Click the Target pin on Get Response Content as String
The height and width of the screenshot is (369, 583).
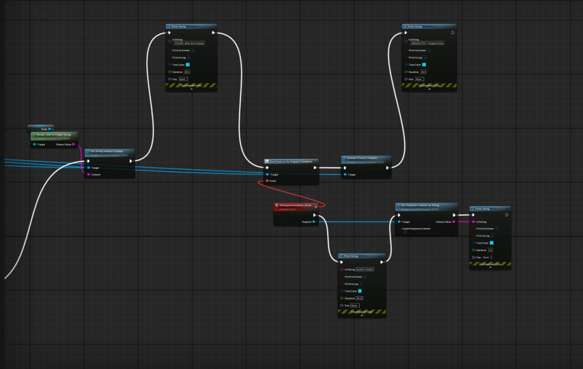point(399,222)
